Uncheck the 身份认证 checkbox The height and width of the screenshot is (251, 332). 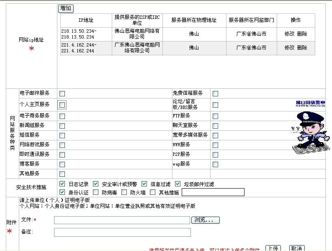pyautogui.click(x=62, y=192)
